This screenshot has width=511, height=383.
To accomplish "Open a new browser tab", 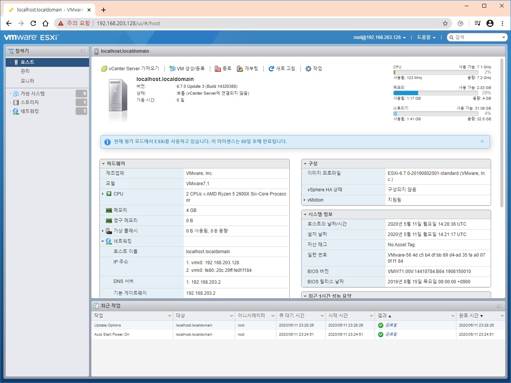I will [103, 10].
